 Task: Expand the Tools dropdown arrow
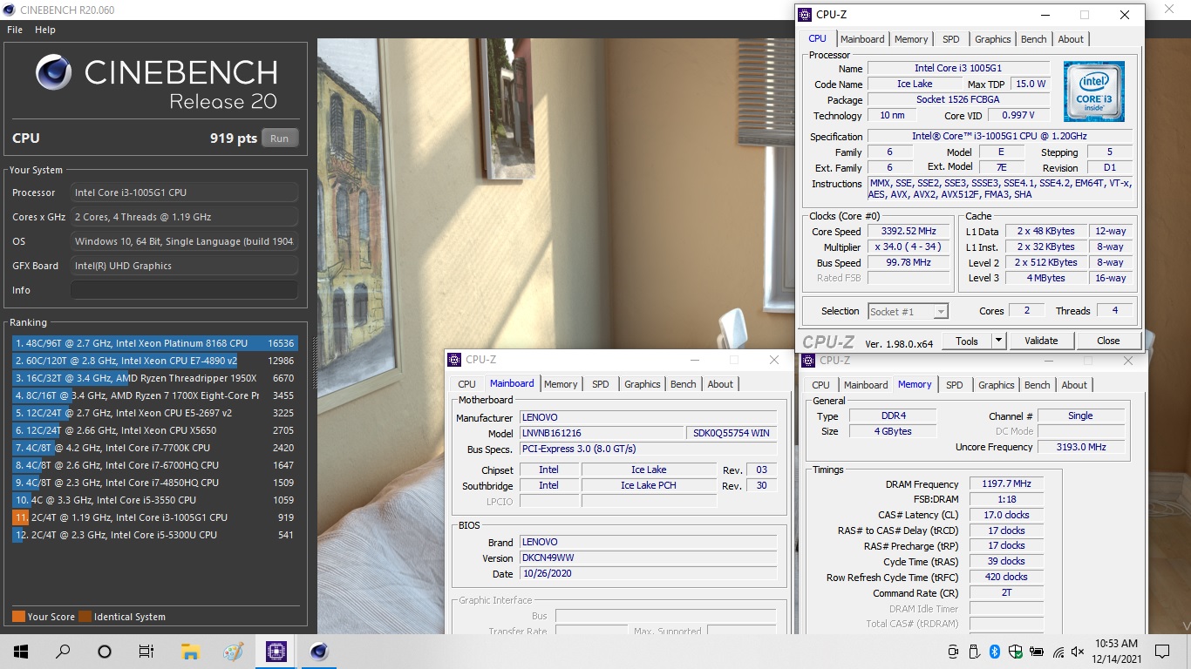click(999, 341)
